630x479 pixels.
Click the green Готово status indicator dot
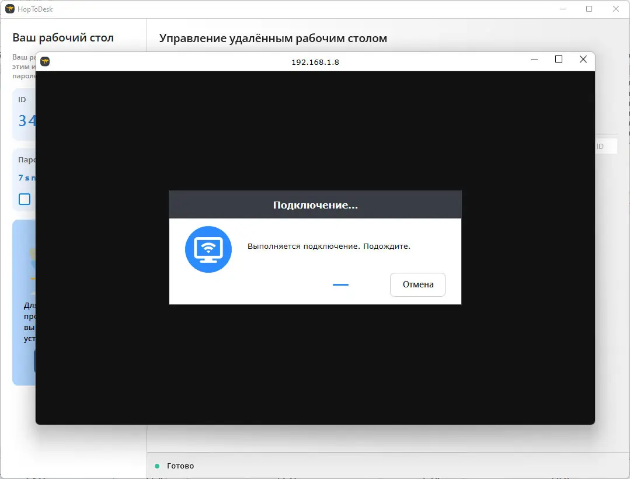tap(157, 466)
